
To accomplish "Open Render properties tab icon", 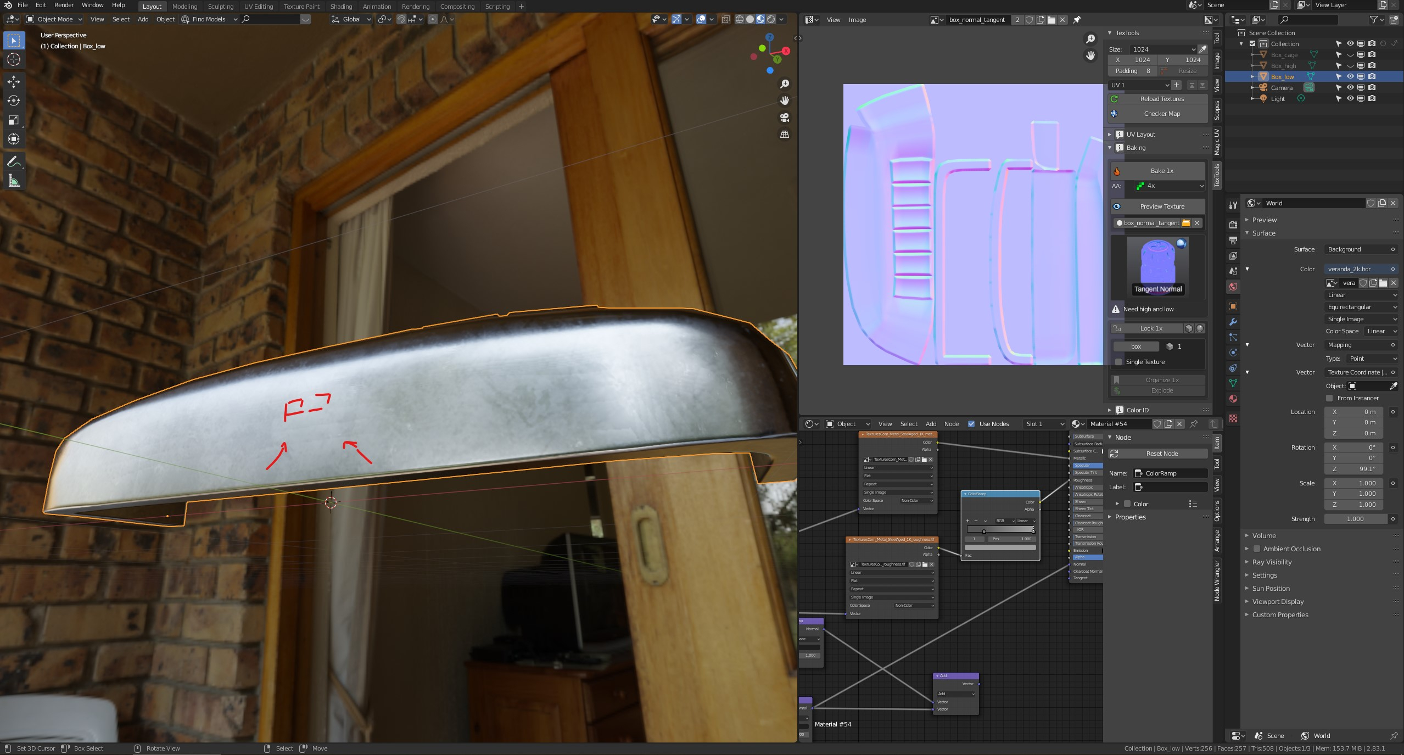I will 1233,225.
